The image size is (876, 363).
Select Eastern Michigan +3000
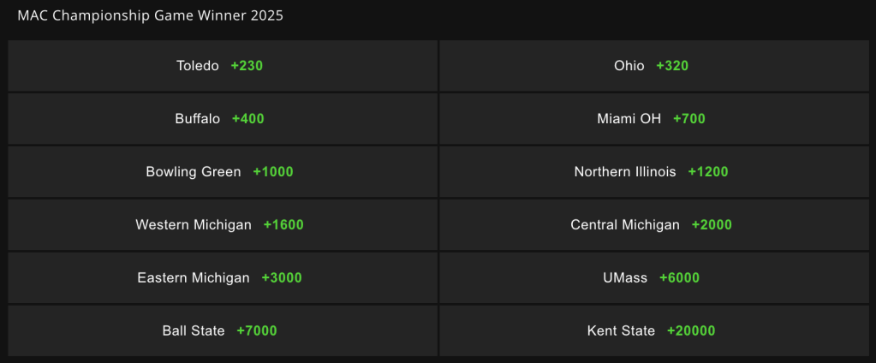point(223,278)
